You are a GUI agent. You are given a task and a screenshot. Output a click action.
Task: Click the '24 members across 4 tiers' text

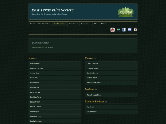coord(42,47)
